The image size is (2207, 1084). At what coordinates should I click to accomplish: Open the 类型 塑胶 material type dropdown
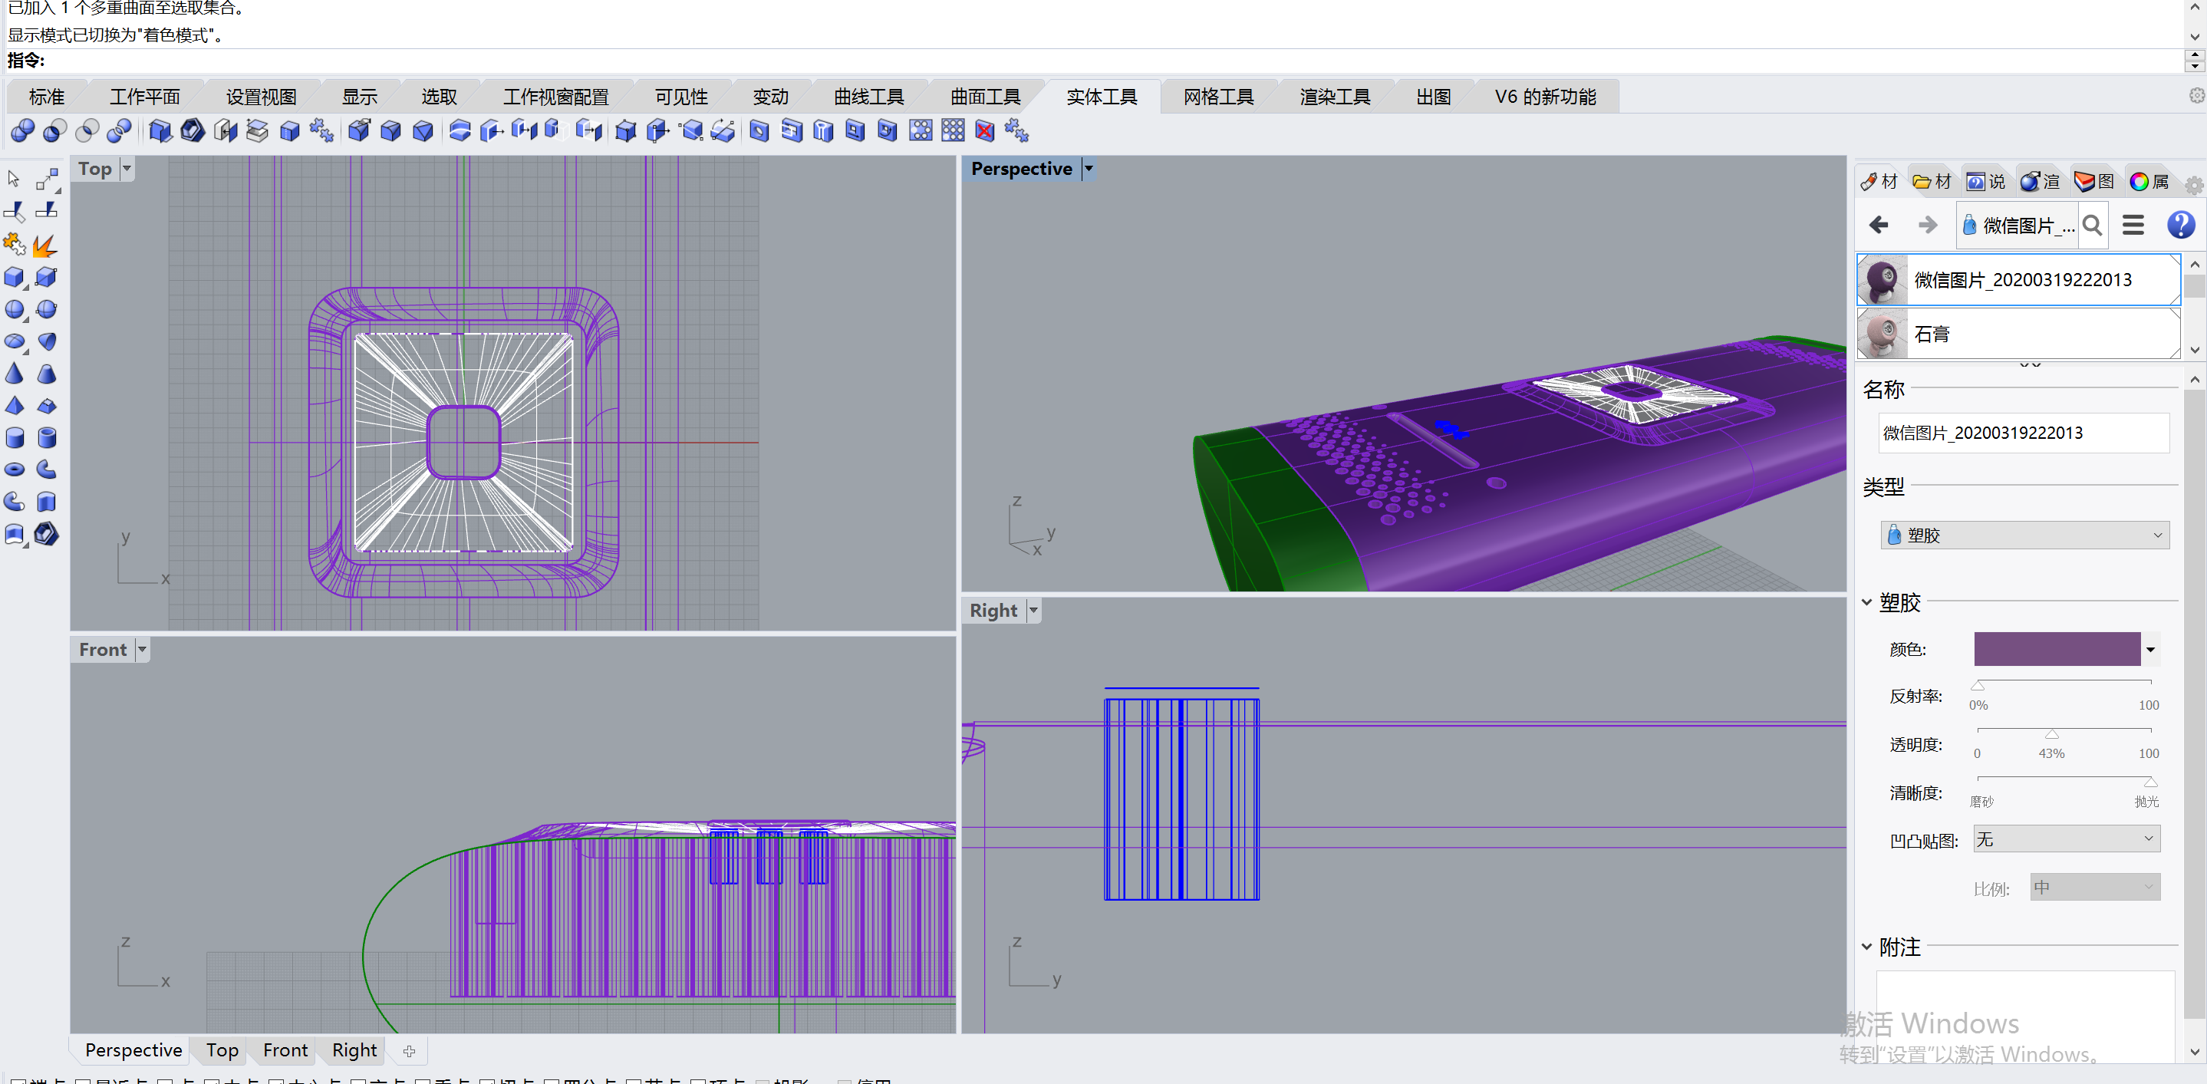(x=2024, y=535)
